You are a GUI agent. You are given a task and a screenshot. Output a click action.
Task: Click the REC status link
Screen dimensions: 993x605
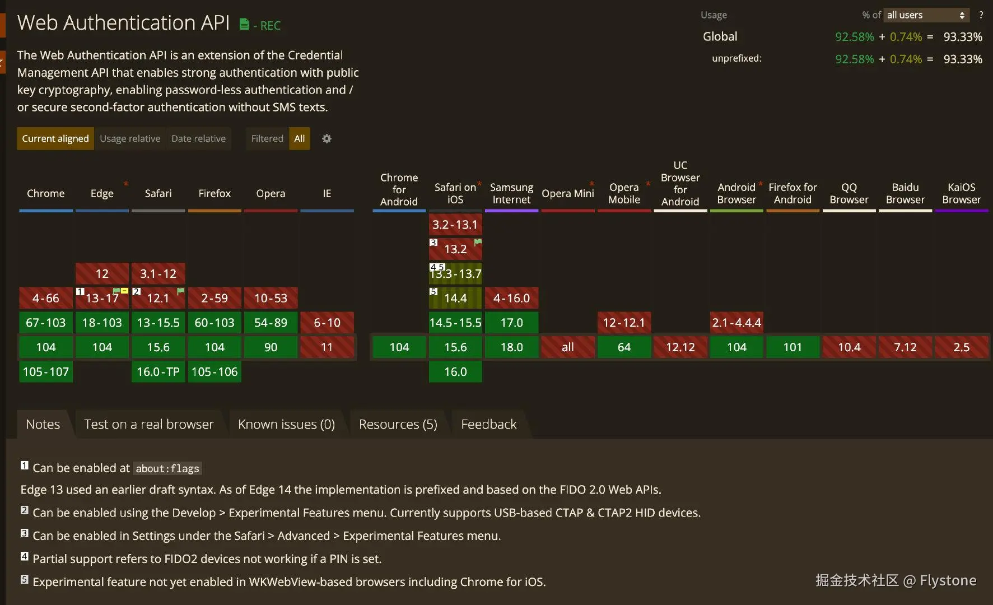[x=271, y=25]
